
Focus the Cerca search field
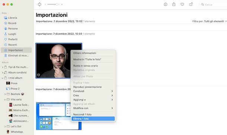click(213, 4)
